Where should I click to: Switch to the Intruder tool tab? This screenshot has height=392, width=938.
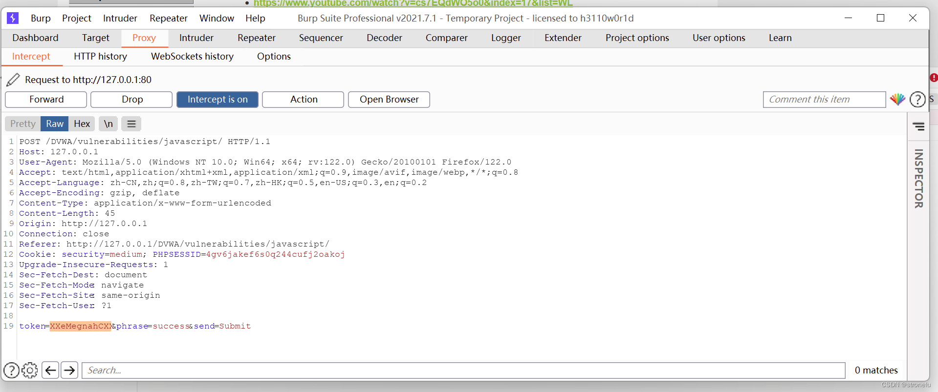coord(196,38)
